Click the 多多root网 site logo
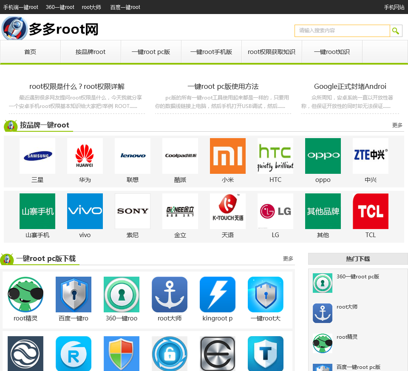 pos(50,28)
